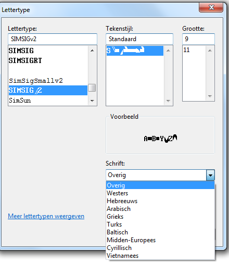This screenshot has width=229, height=263.
Task: Click the Lettertype name input field
Action: click(x=53, y=39)
